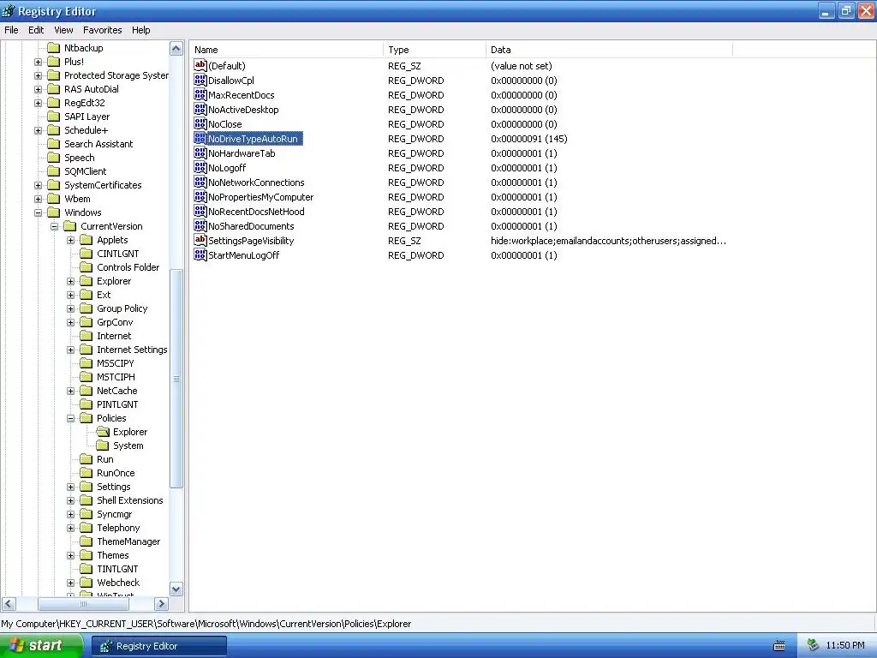Open the Favorites menu
This screenshot has width=877, height=658.
103,30
